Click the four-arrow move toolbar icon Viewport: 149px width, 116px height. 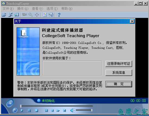[x=37, y=15]
